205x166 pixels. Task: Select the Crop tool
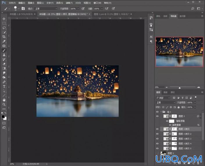[4, 37]
